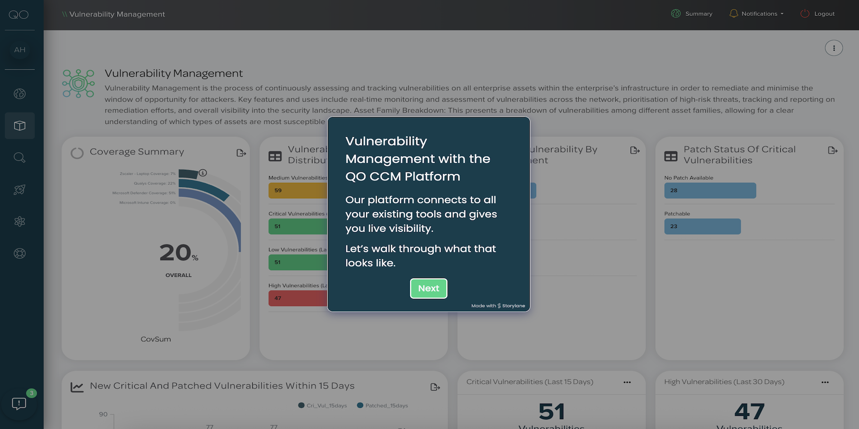The width and height of the screenshot is (859, 429).
Task: Open the Notifications dropdown
Action: [756, 14]
